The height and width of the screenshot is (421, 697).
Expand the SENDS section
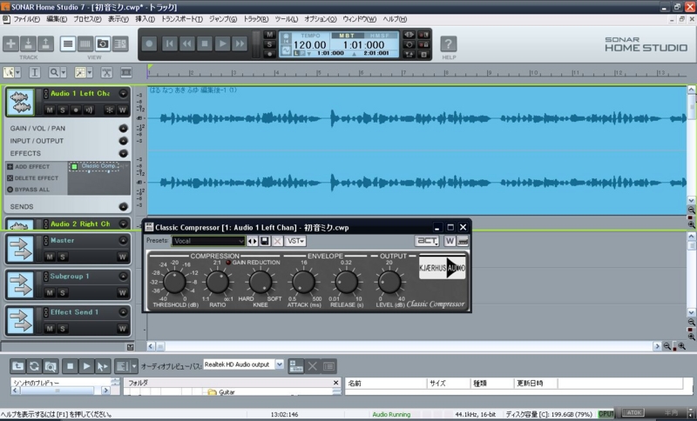pos(124,207)
